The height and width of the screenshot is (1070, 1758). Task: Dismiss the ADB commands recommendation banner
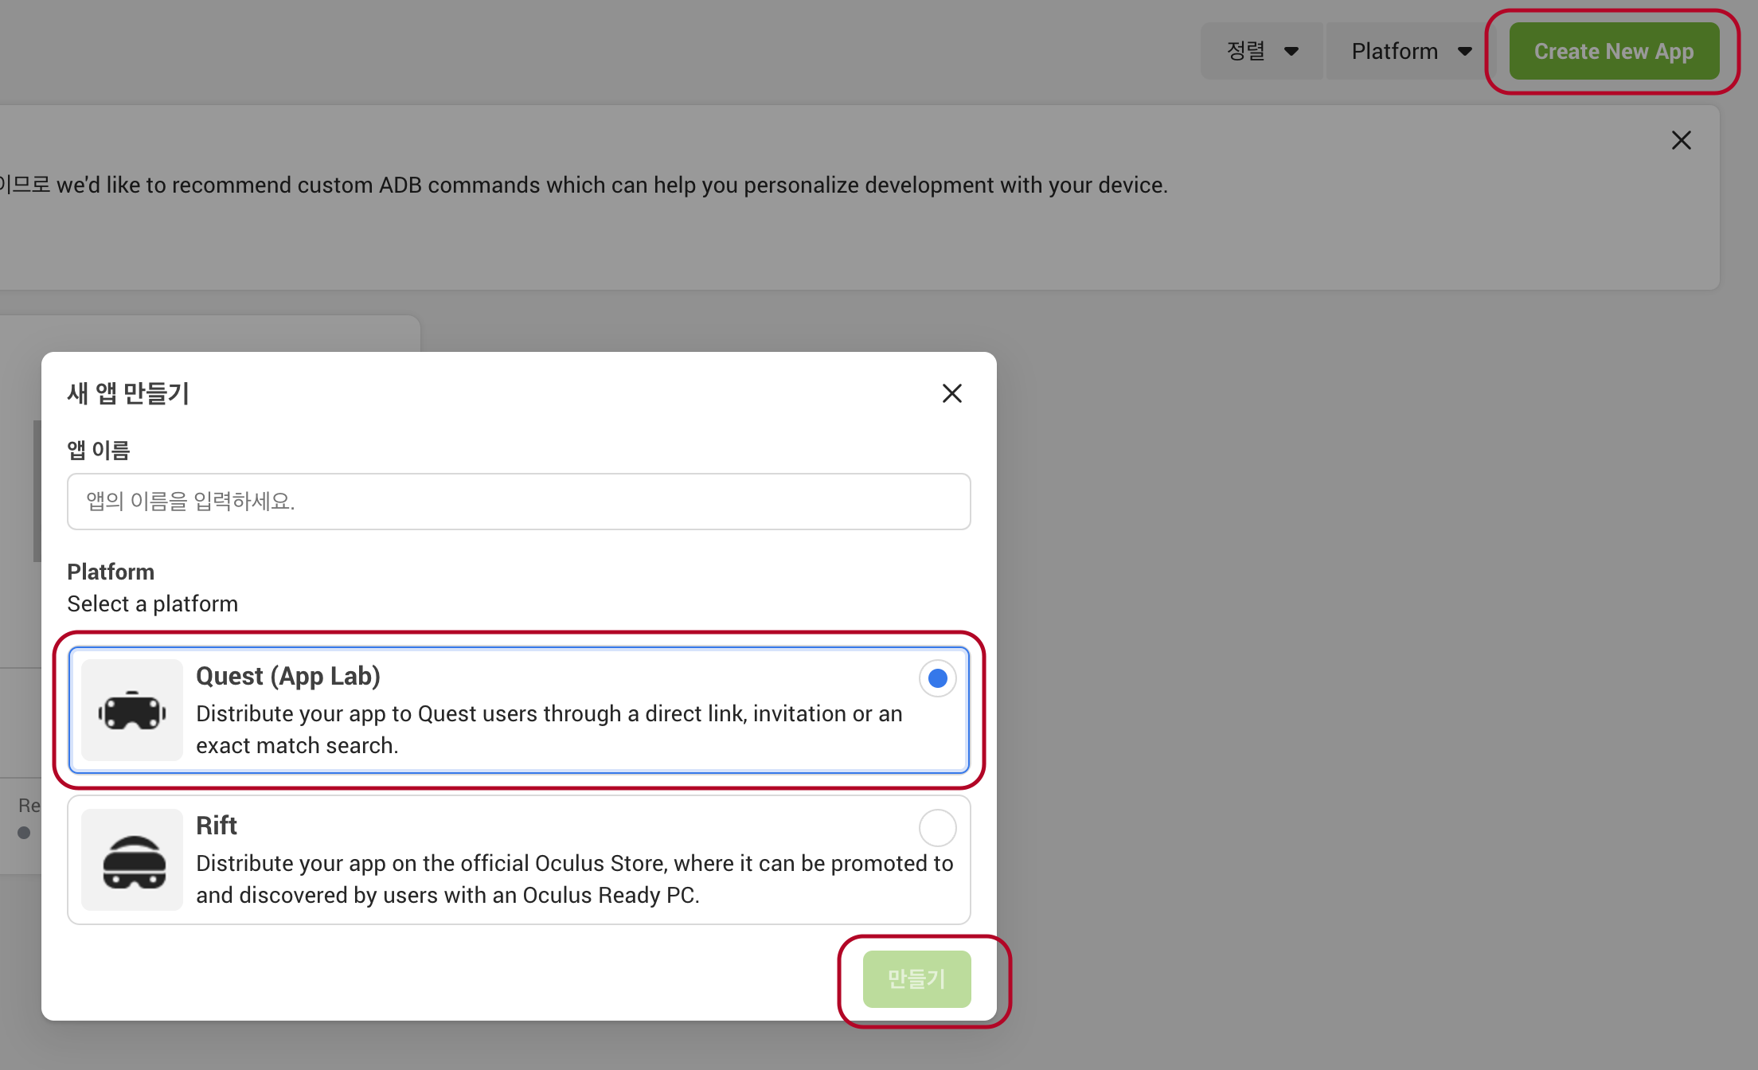click(x=1681, y=140)
